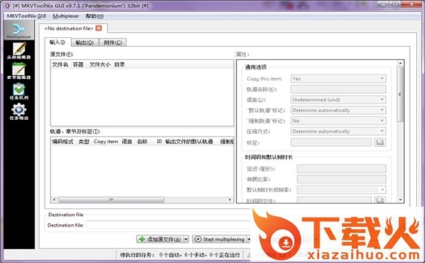Open the Multiplexer menu
The width and height of the screenshot is (425, 263).
point(66,16)
